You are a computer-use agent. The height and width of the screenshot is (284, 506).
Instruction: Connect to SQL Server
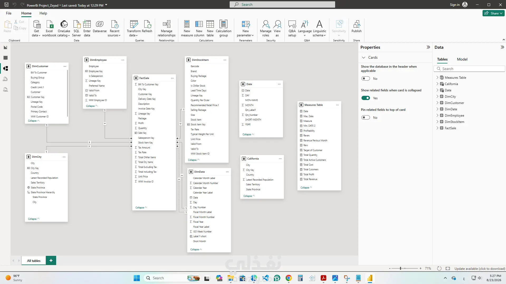[76, 28]
